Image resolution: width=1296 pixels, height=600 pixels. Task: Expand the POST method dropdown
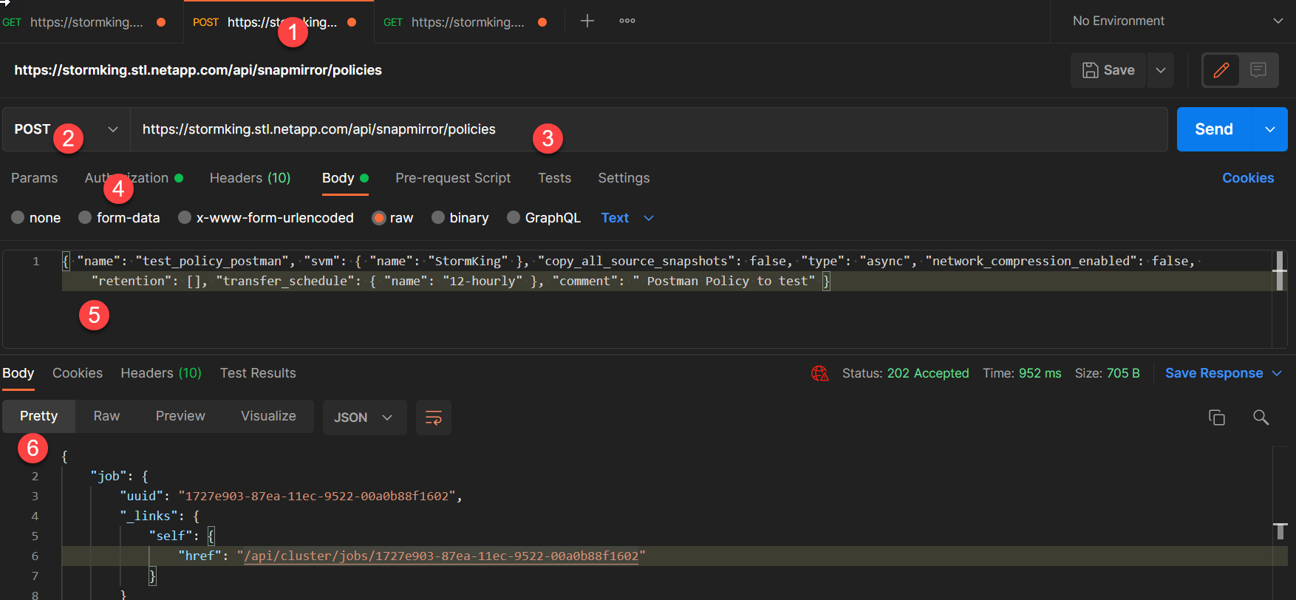pos(66,129)
